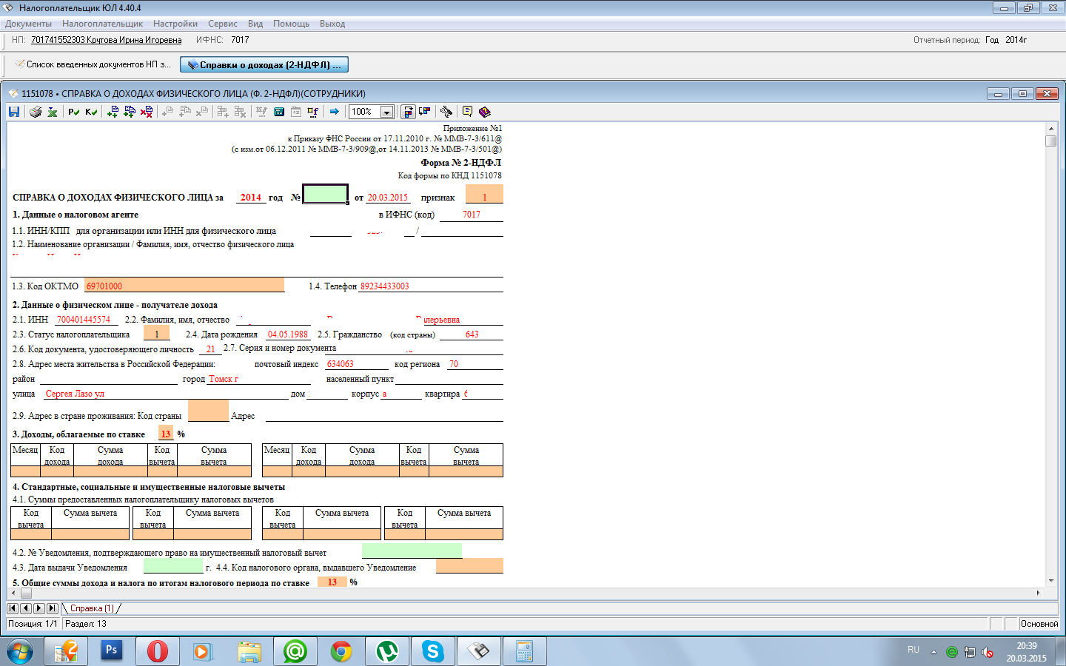Screen dimensions: 1066x666
Task: Go to last sheet tab arrow
Action: [53, 608]
